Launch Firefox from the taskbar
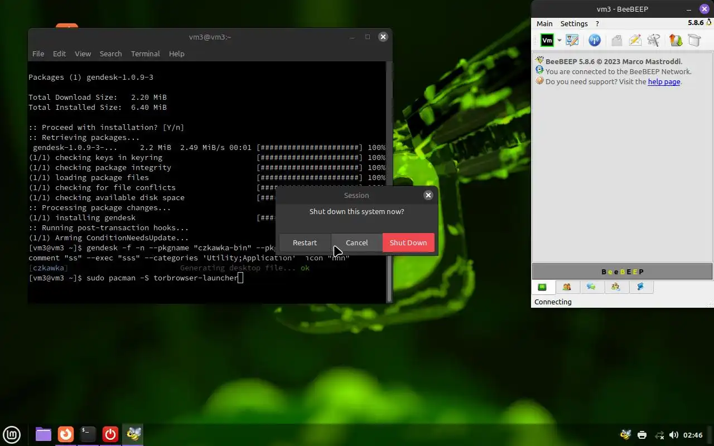 coord(66,434)
